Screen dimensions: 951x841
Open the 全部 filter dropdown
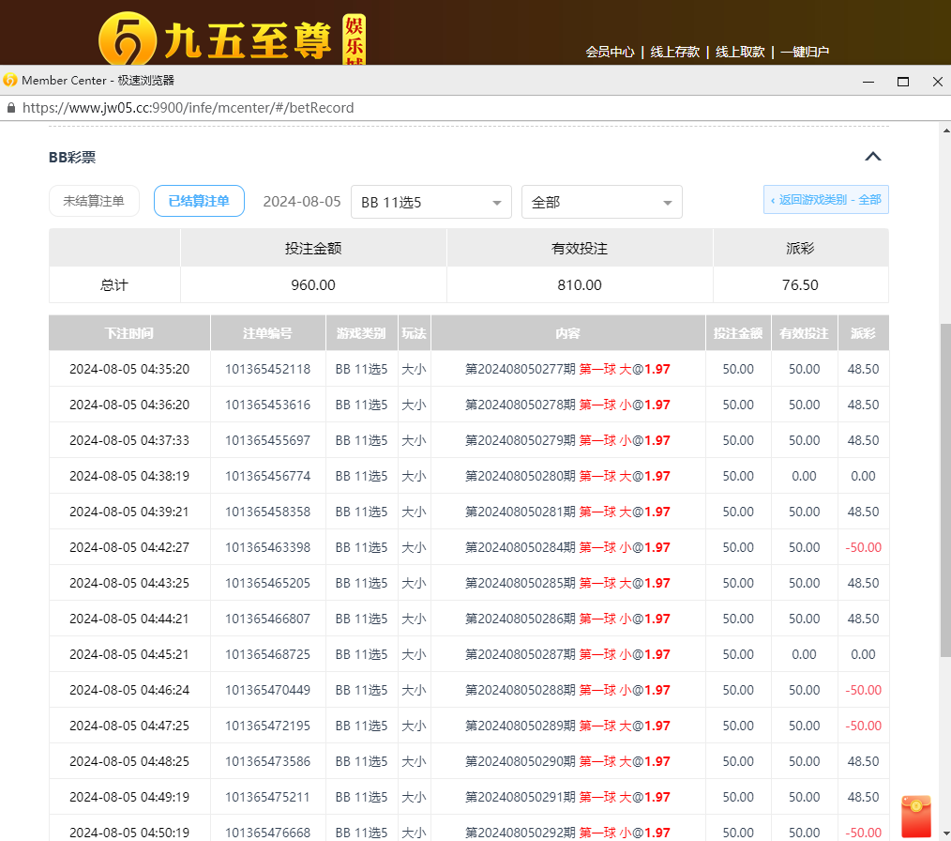point(601,202)
